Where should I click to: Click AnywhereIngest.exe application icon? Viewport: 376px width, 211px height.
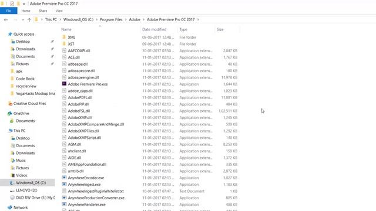pos(64,184)
